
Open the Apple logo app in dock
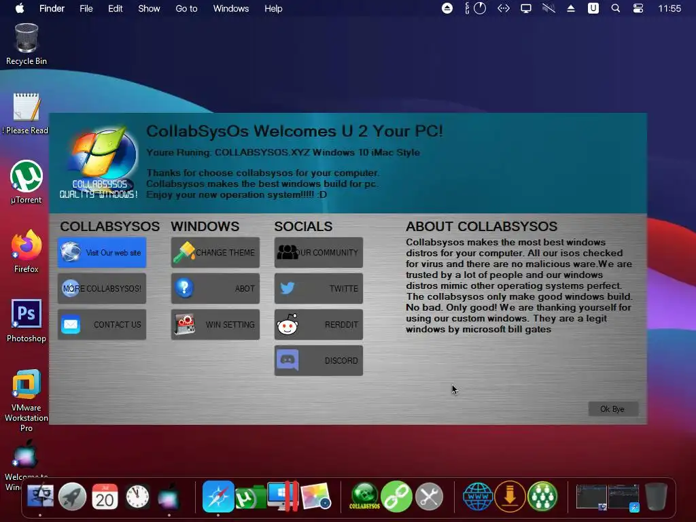coord(169,496)
